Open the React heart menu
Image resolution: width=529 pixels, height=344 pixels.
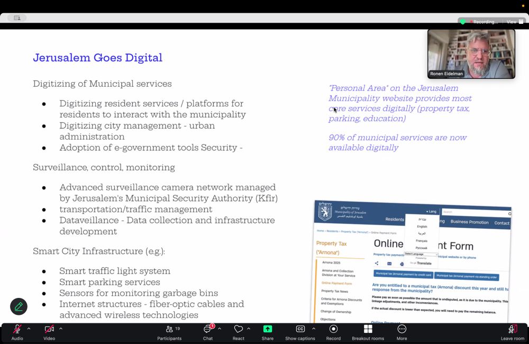[239, 333]
